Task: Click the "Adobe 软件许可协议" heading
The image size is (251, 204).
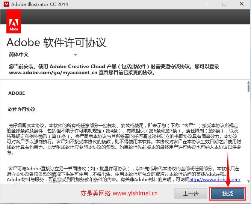Action: point(56,42)
